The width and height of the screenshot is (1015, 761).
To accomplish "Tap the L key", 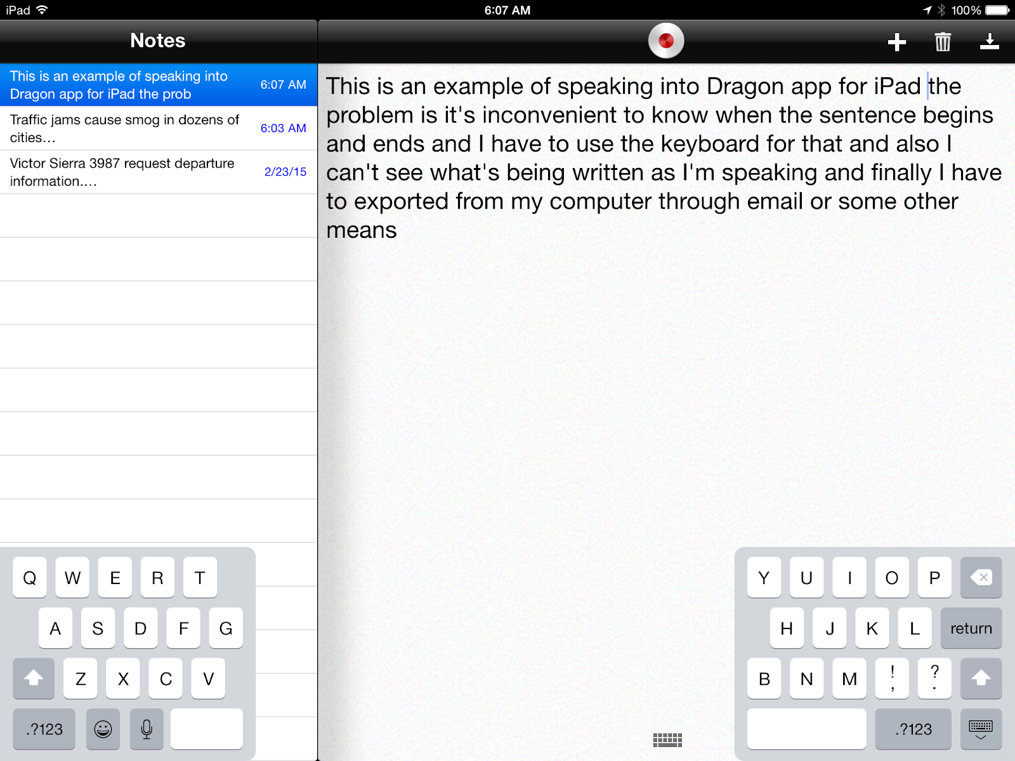I will 915,628.
